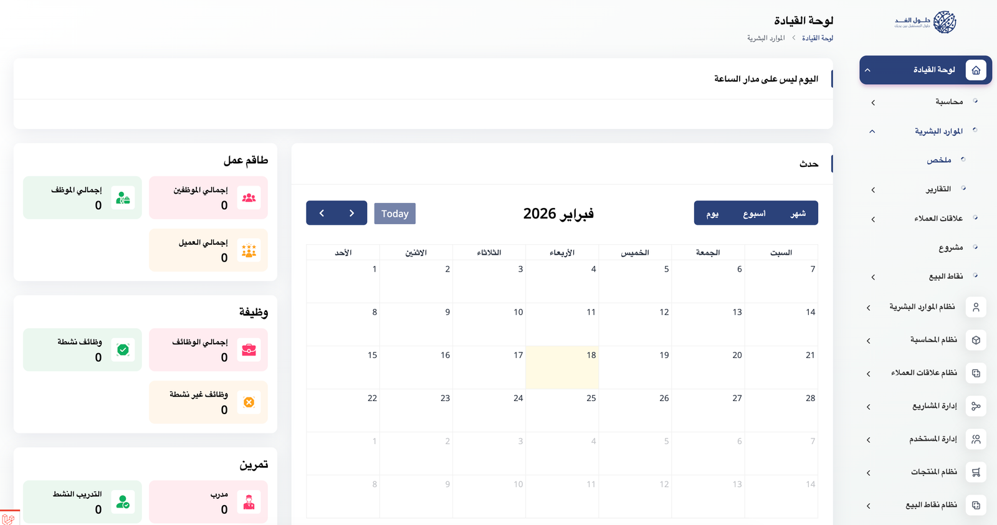Click the accounting system cube icon
The width and height of the screenshot is (997, 525).
tap(976, 340)
